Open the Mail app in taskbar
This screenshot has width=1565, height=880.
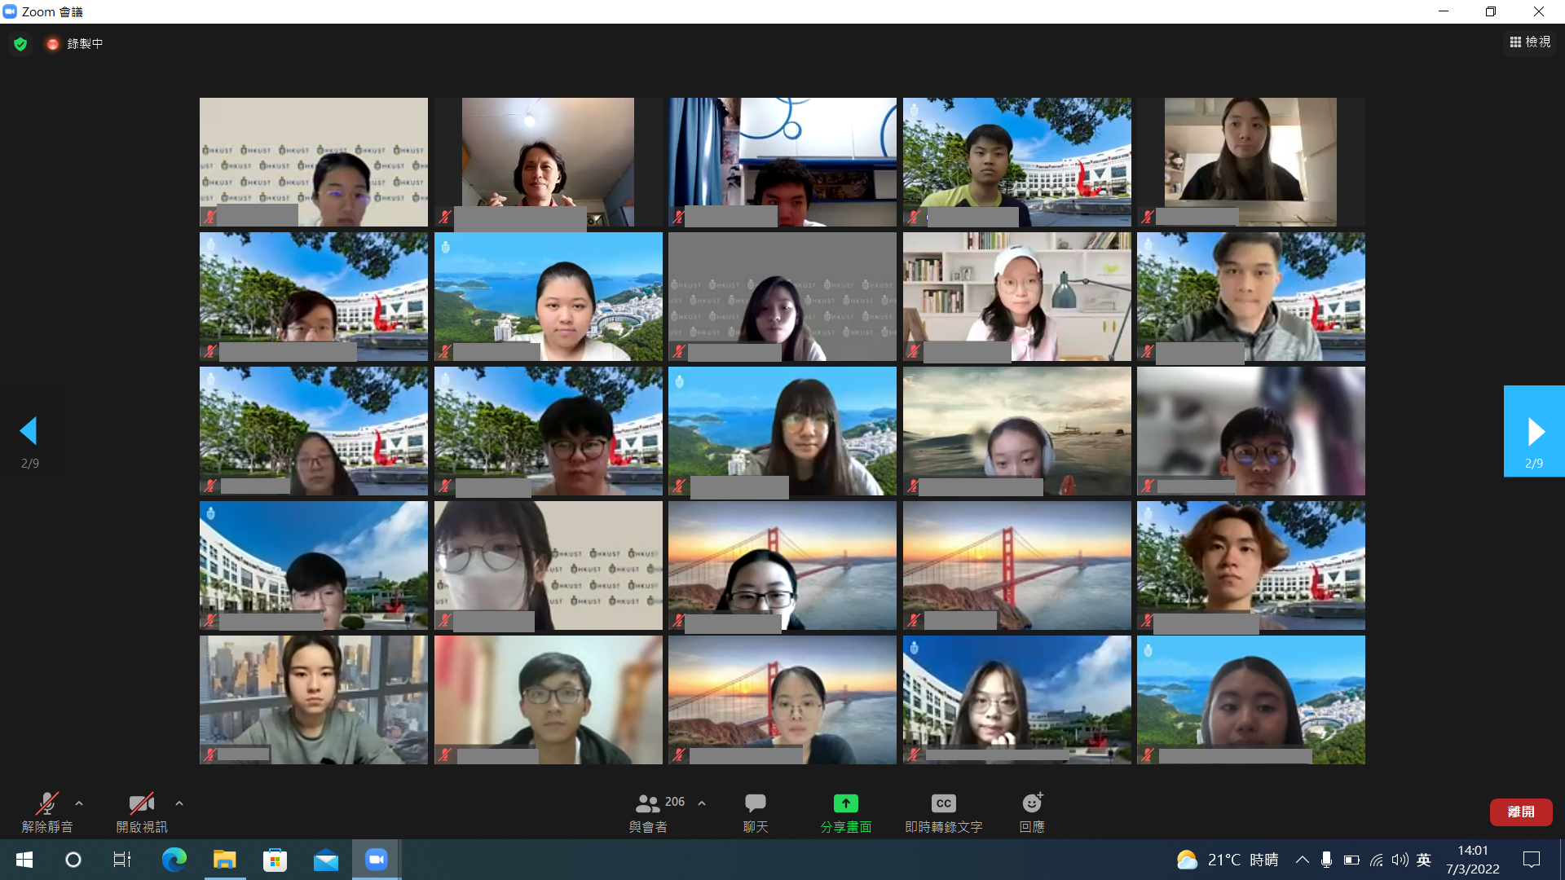[326, 860]
